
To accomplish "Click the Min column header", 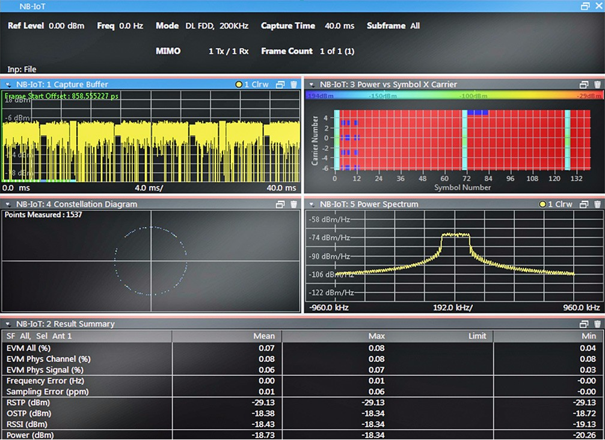I will click(x=589, y=336).
